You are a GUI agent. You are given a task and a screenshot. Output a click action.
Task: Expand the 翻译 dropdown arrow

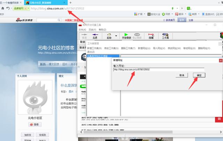[x=185, y=14]
